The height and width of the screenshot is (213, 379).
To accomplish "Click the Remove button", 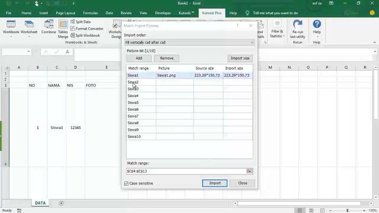I will (166, 58).
